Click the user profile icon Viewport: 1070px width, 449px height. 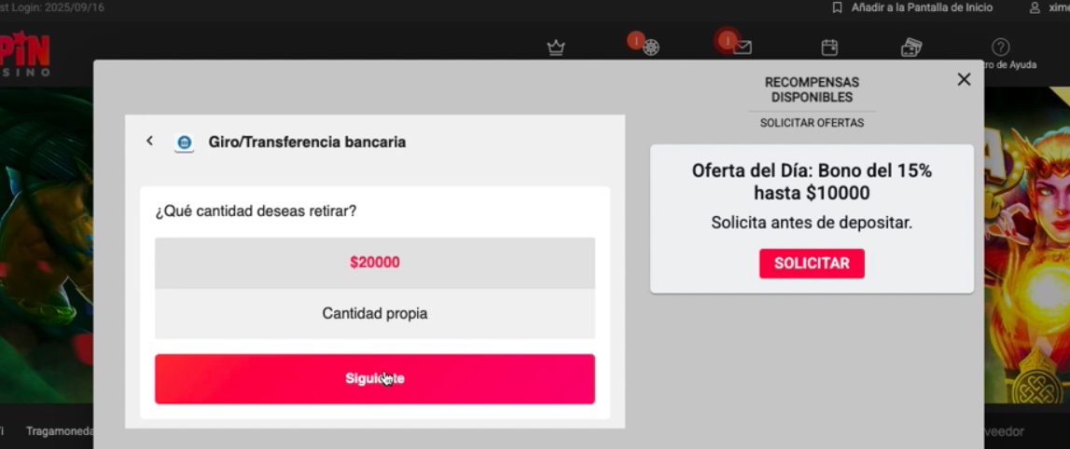point(1035,7)
